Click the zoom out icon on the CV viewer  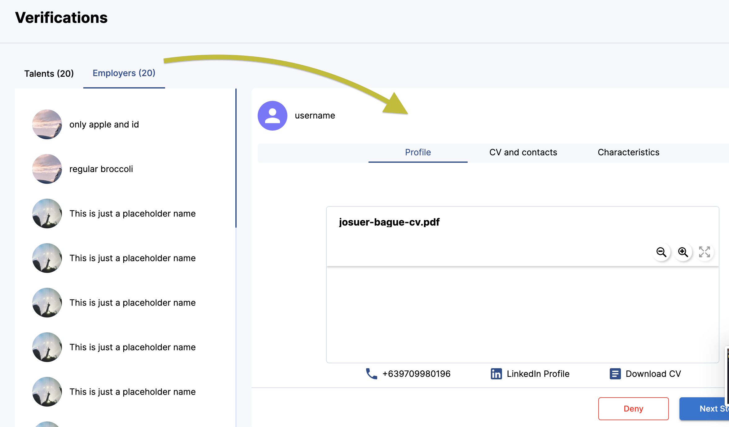[661, 252]
